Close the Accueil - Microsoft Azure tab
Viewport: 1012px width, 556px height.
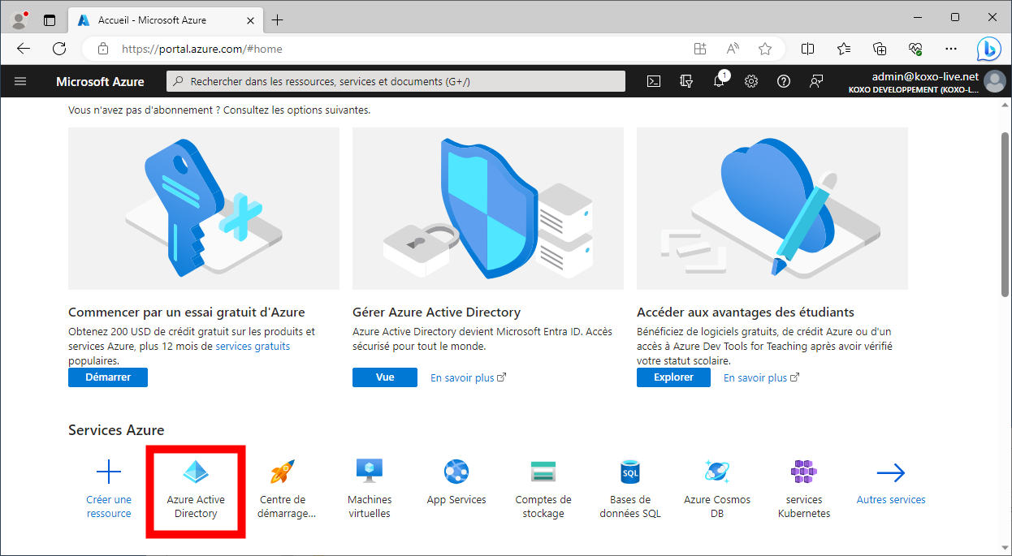point(250,19)
